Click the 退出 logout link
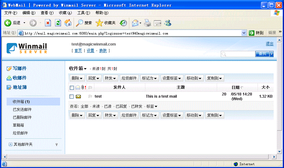The height and width of the screenshot is (168, 284). tap(270, 44)
